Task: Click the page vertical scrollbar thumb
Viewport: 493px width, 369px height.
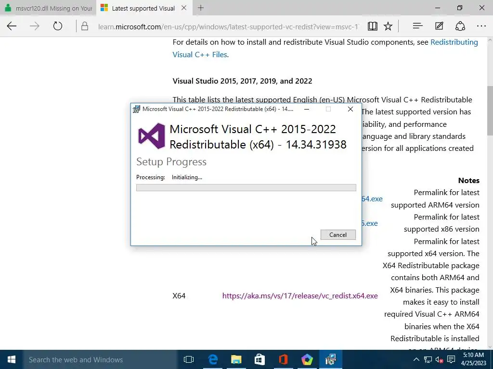Action: coord(490,111)
